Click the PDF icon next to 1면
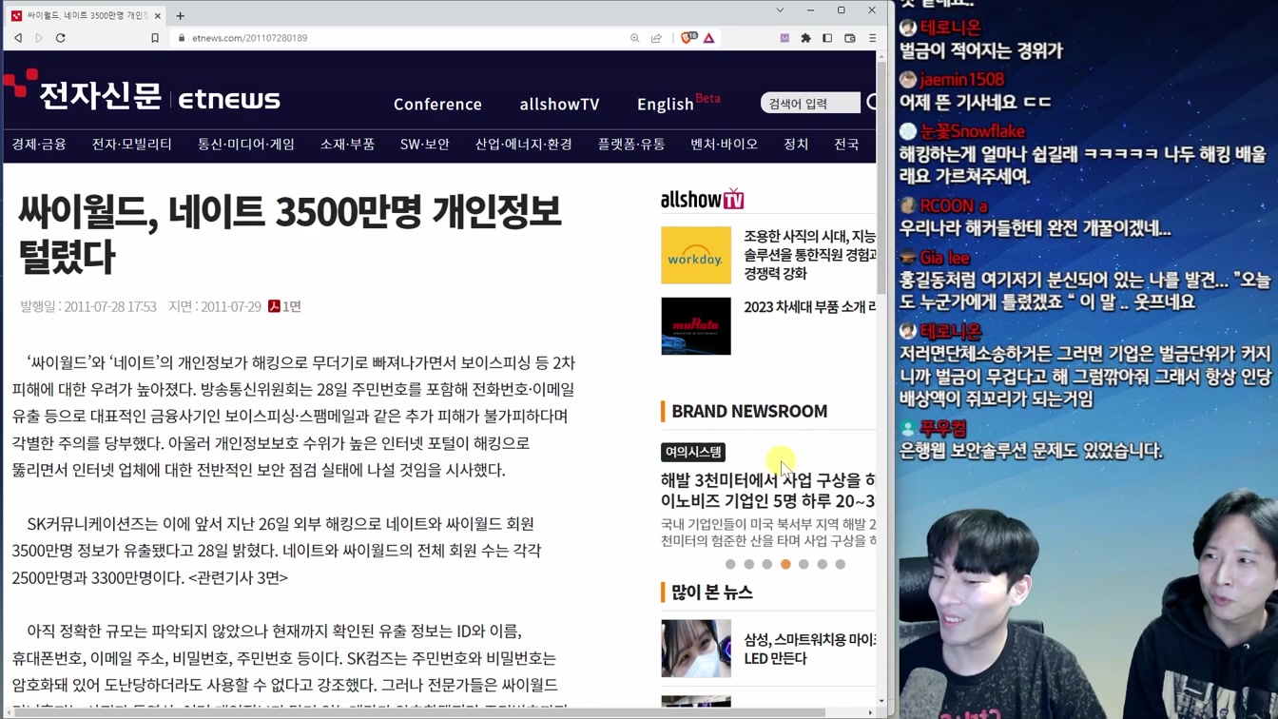The width and height of the screenshot is (1278, 719). [x=274, y=306]
